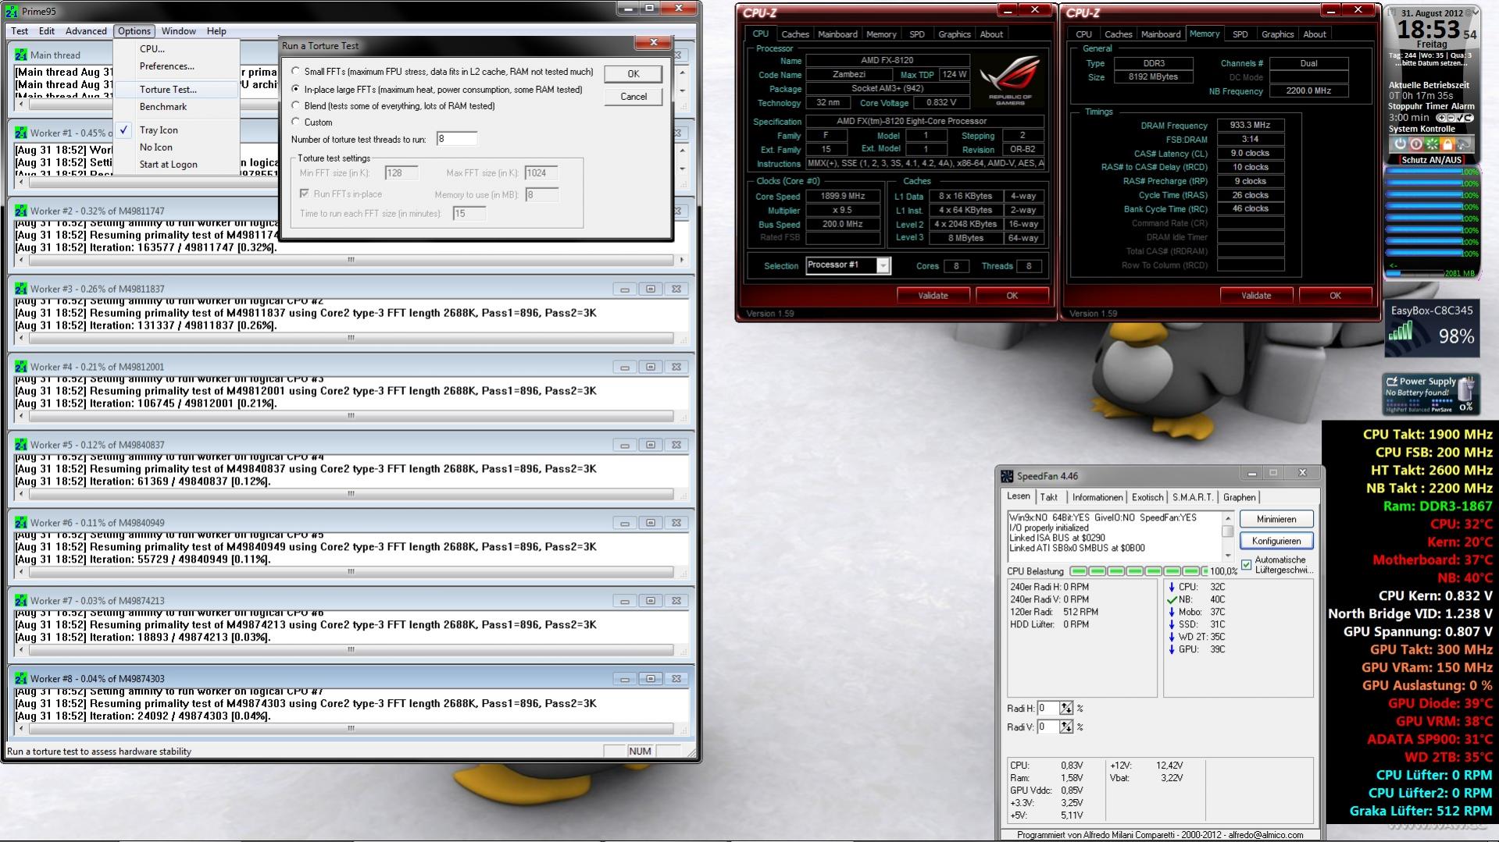Screen dimensions: 1499x842
Task: Click the Power Supply gadget battery icon
Action: (1468, 388)
